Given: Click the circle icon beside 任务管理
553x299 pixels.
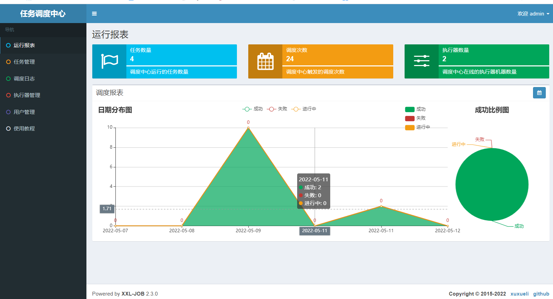Looking at the screenshot, I should click(x=9, y=62).
